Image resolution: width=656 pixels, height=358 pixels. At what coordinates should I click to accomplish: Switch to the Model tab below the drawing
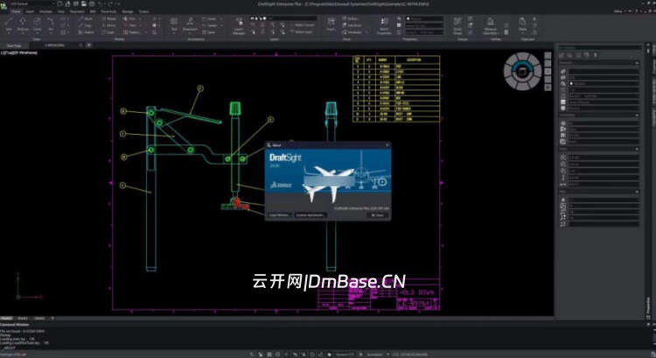coord(7,318)
